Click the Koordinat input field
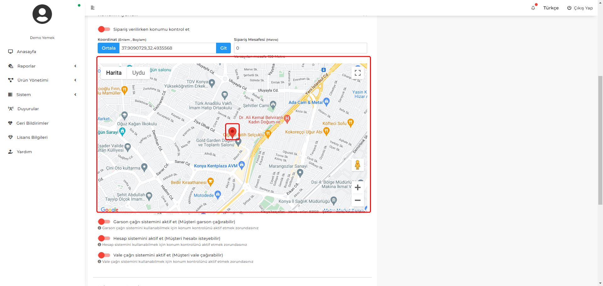 pyautogui.click(x=168, y=48)
